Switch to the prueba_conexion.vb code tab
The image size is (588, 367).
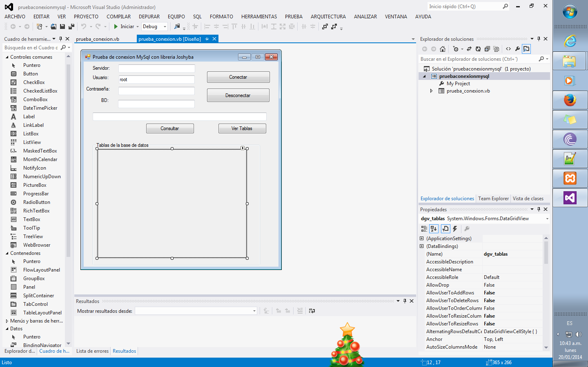point(98,39)
